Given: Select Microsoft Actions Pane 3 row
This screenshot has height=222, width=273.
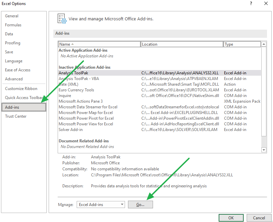Looking at the screenshot, I should 159,101.
